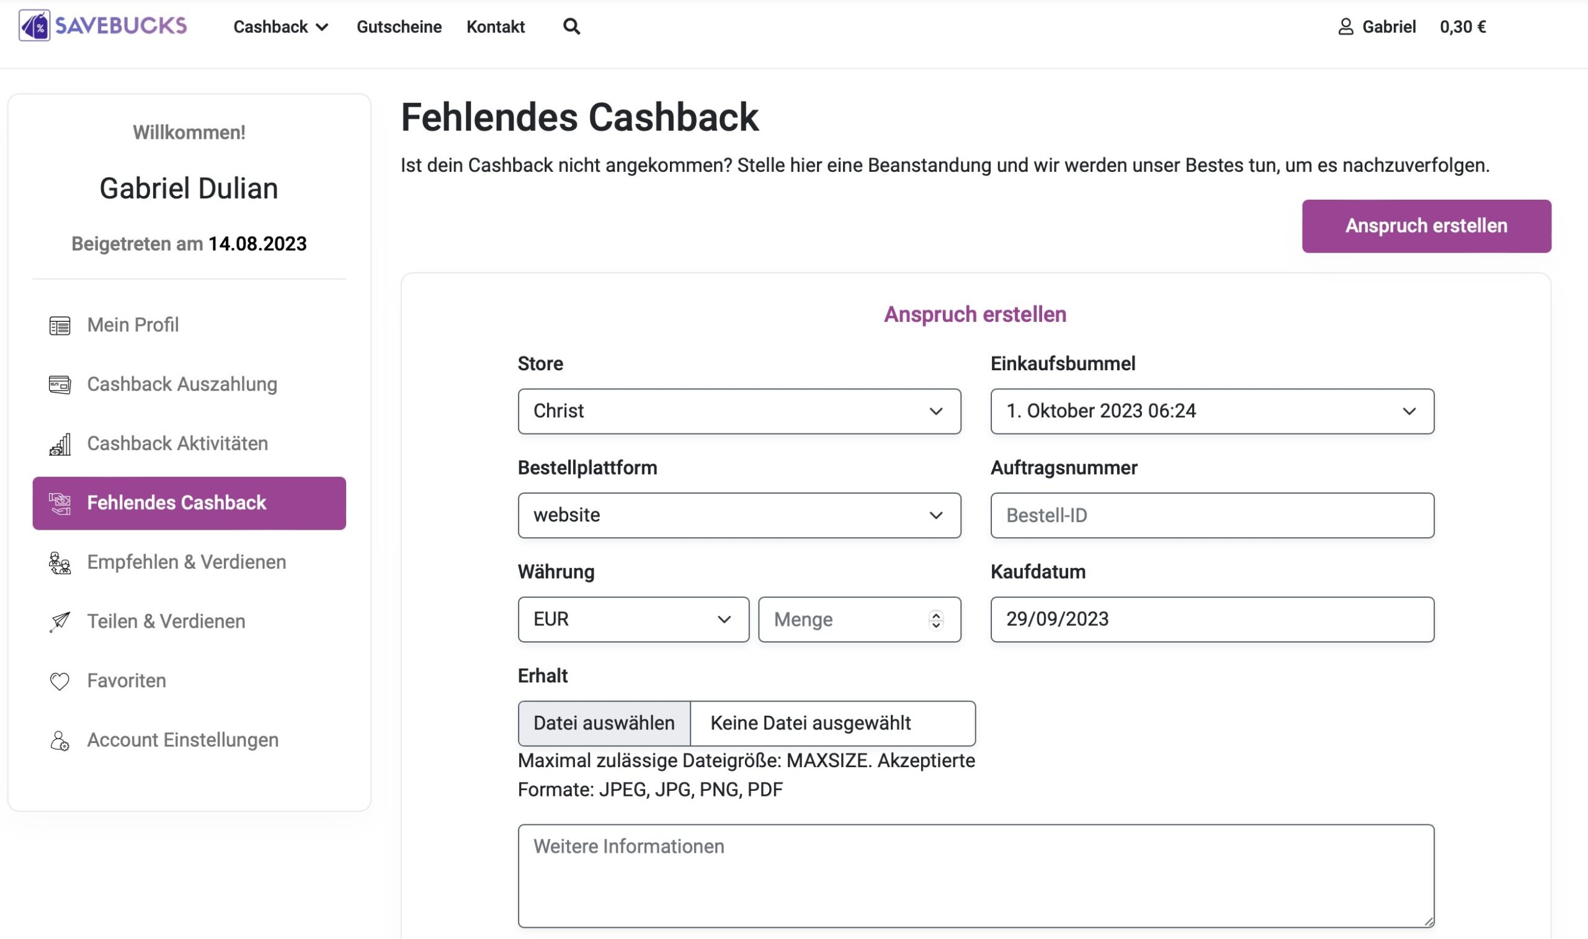Screen dimensions: 1588x939
Task: Expand the Cashback menu in navbar
Action: coord(281,27)
